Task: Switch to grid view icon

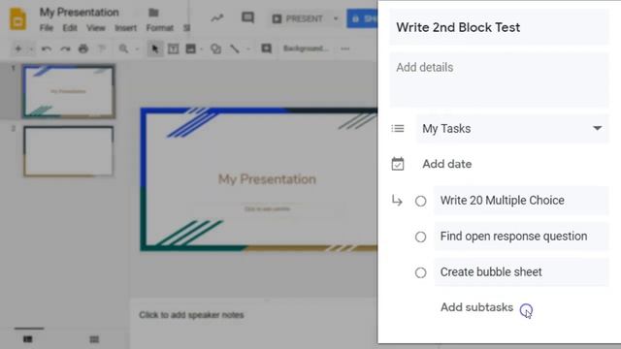Action: point(94,339)
